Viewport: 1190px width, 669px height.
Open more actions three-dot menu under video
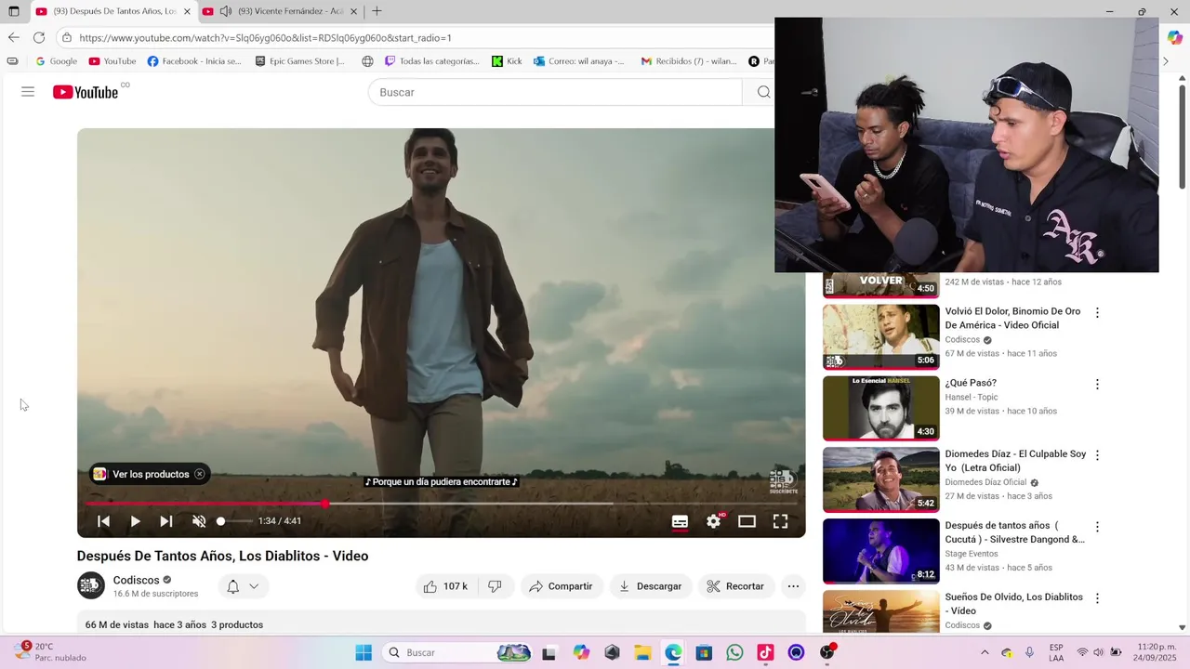793,586
